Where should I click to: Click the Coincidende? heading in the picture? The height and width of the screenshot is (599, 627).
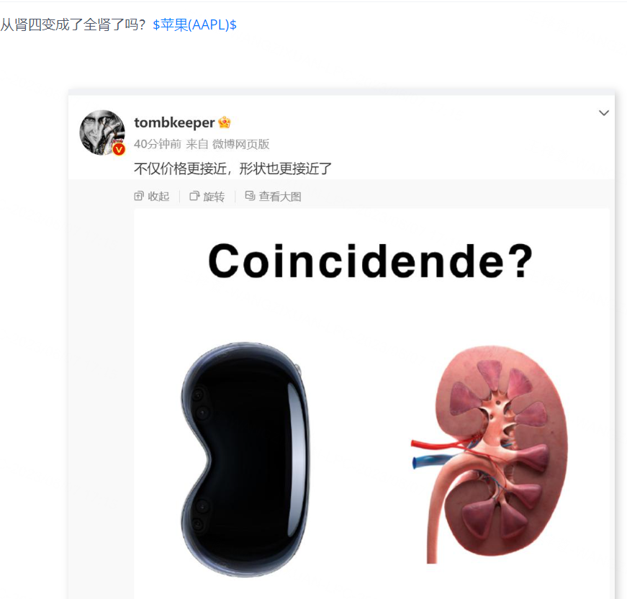(370, 261)
